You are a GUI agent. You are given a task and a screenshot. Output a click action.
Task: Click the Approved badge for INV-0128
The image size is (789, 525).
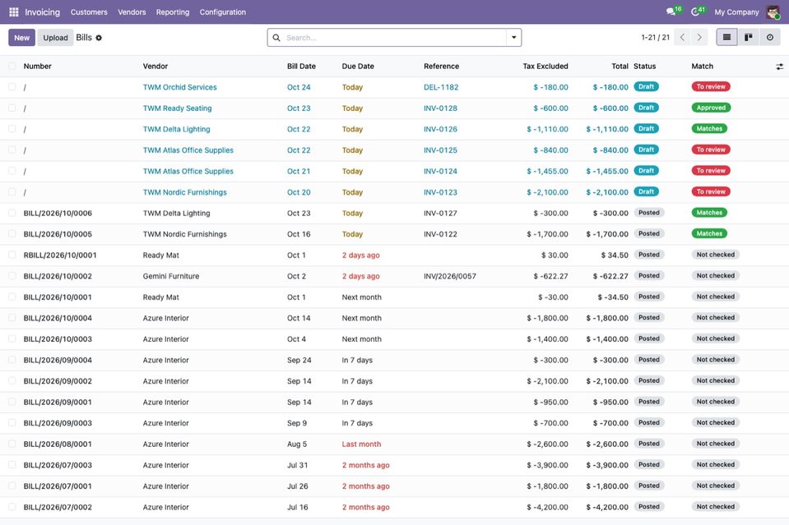click(x=711, y=108)
